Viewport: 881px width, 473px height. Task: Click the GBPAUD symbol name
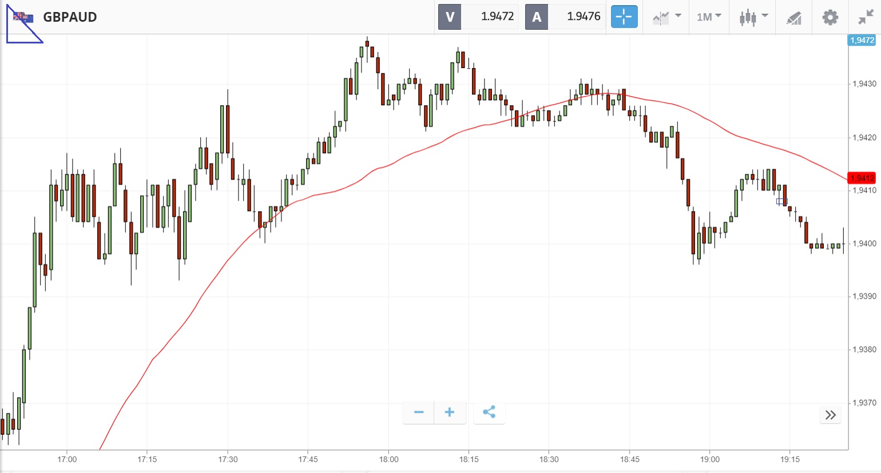pyautogui.click(x=70, y=17)
